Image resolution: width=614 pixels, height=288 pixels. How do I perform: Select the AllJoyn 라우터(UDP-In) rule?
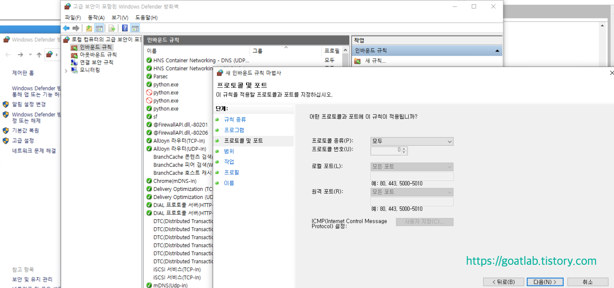tap(180, 149)
